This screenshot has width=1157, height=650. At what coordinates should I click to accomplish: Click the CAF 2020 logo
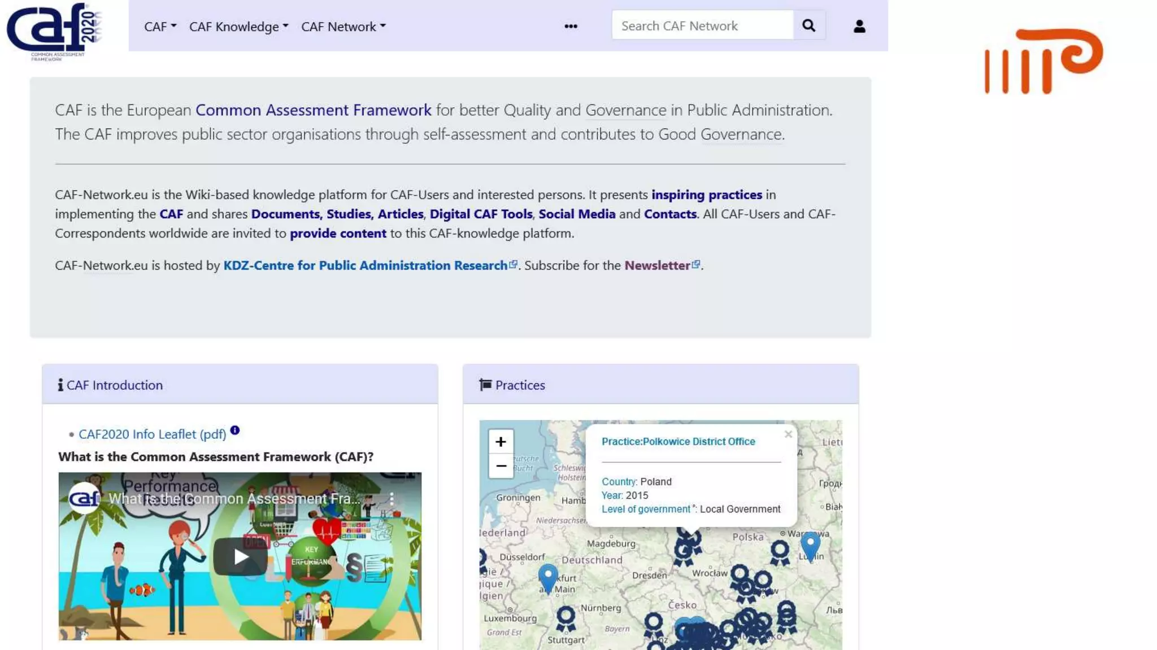click(54, 31)
